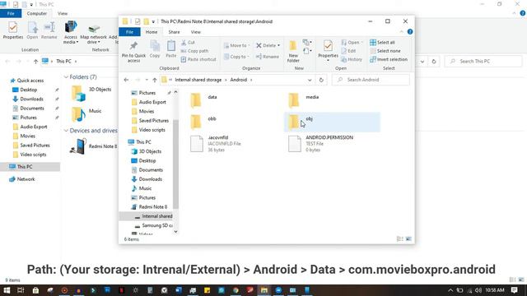
Task: Select Redmi Note 8 device in This PC
Action: pyautogui.click(x=93, y=146)
